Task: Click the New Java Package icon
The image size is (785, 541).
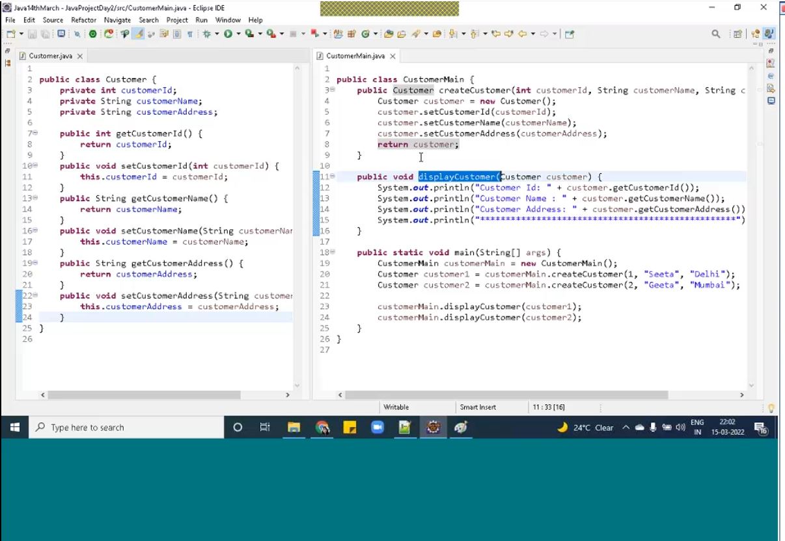Action: tap(351, 34)
